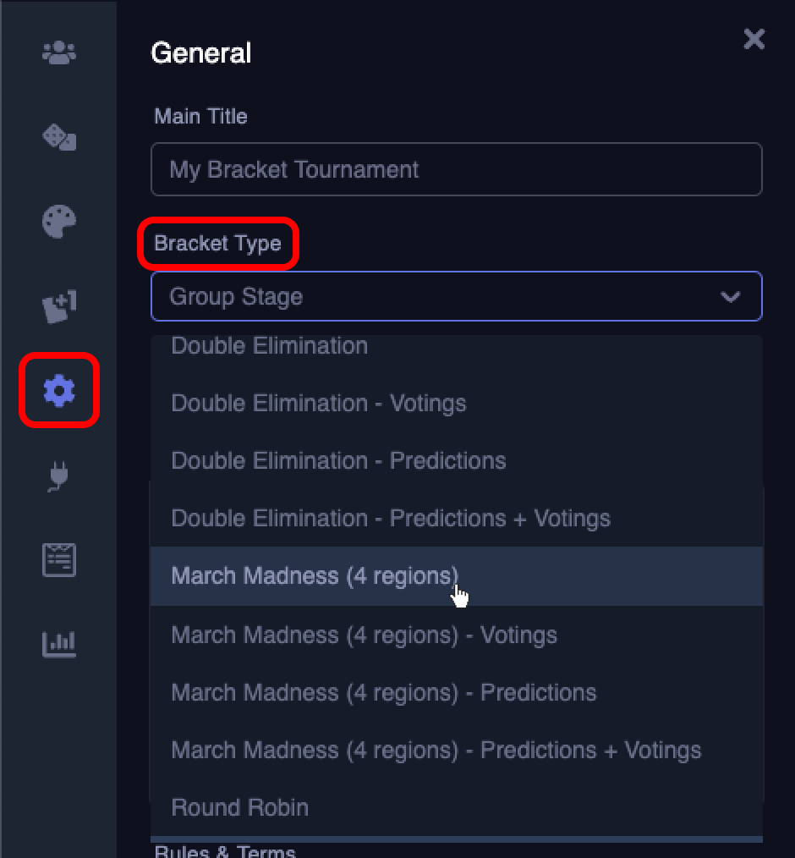Click the bar chart statistics icon
Viewport: 795px width, 858px height.
coord(59,644)
